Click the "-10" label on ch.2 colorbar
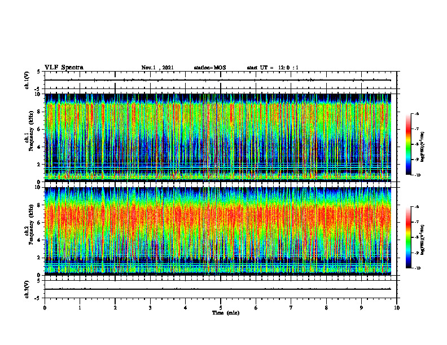Viewport: 447px width, 345px height. (x=418, y=268)
